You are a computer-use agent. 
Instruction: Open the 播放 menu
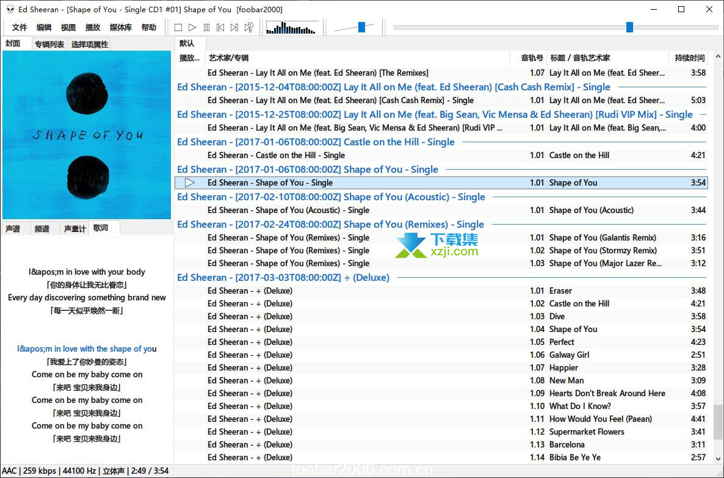pos(93,27)
